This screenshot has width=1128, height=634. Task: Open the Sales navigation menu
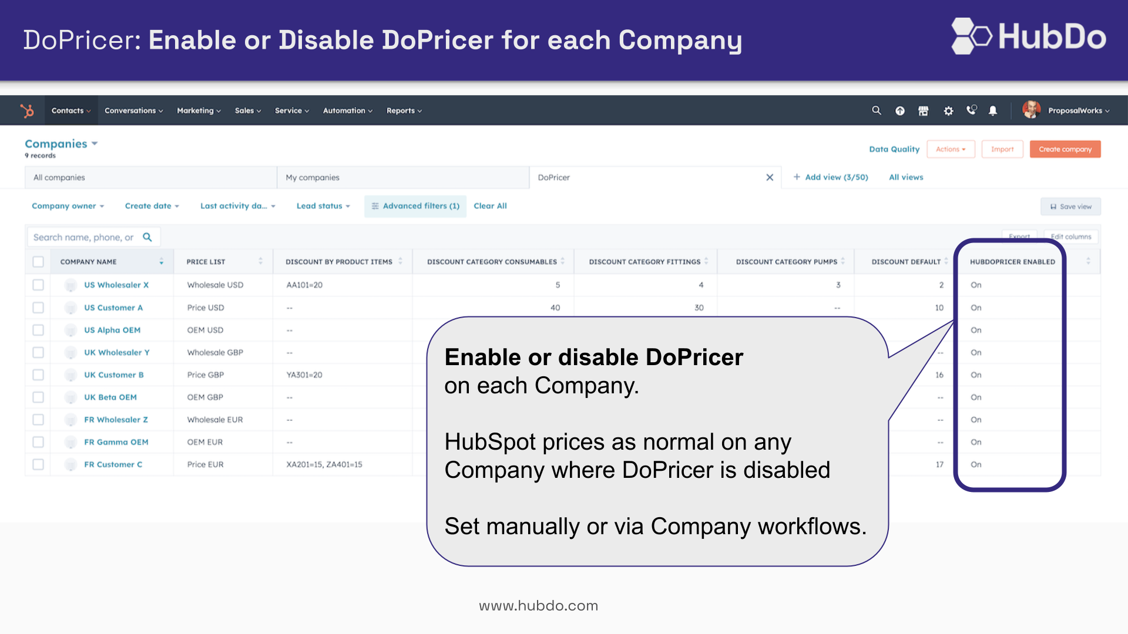click(248, 110)
